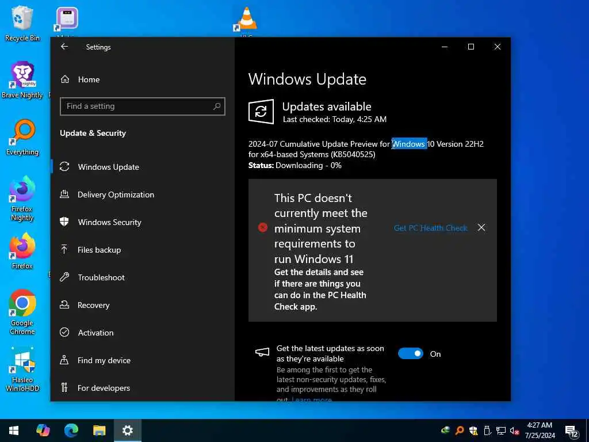Click the Find a setting search box
589x442 pixels.
point(143,106)
